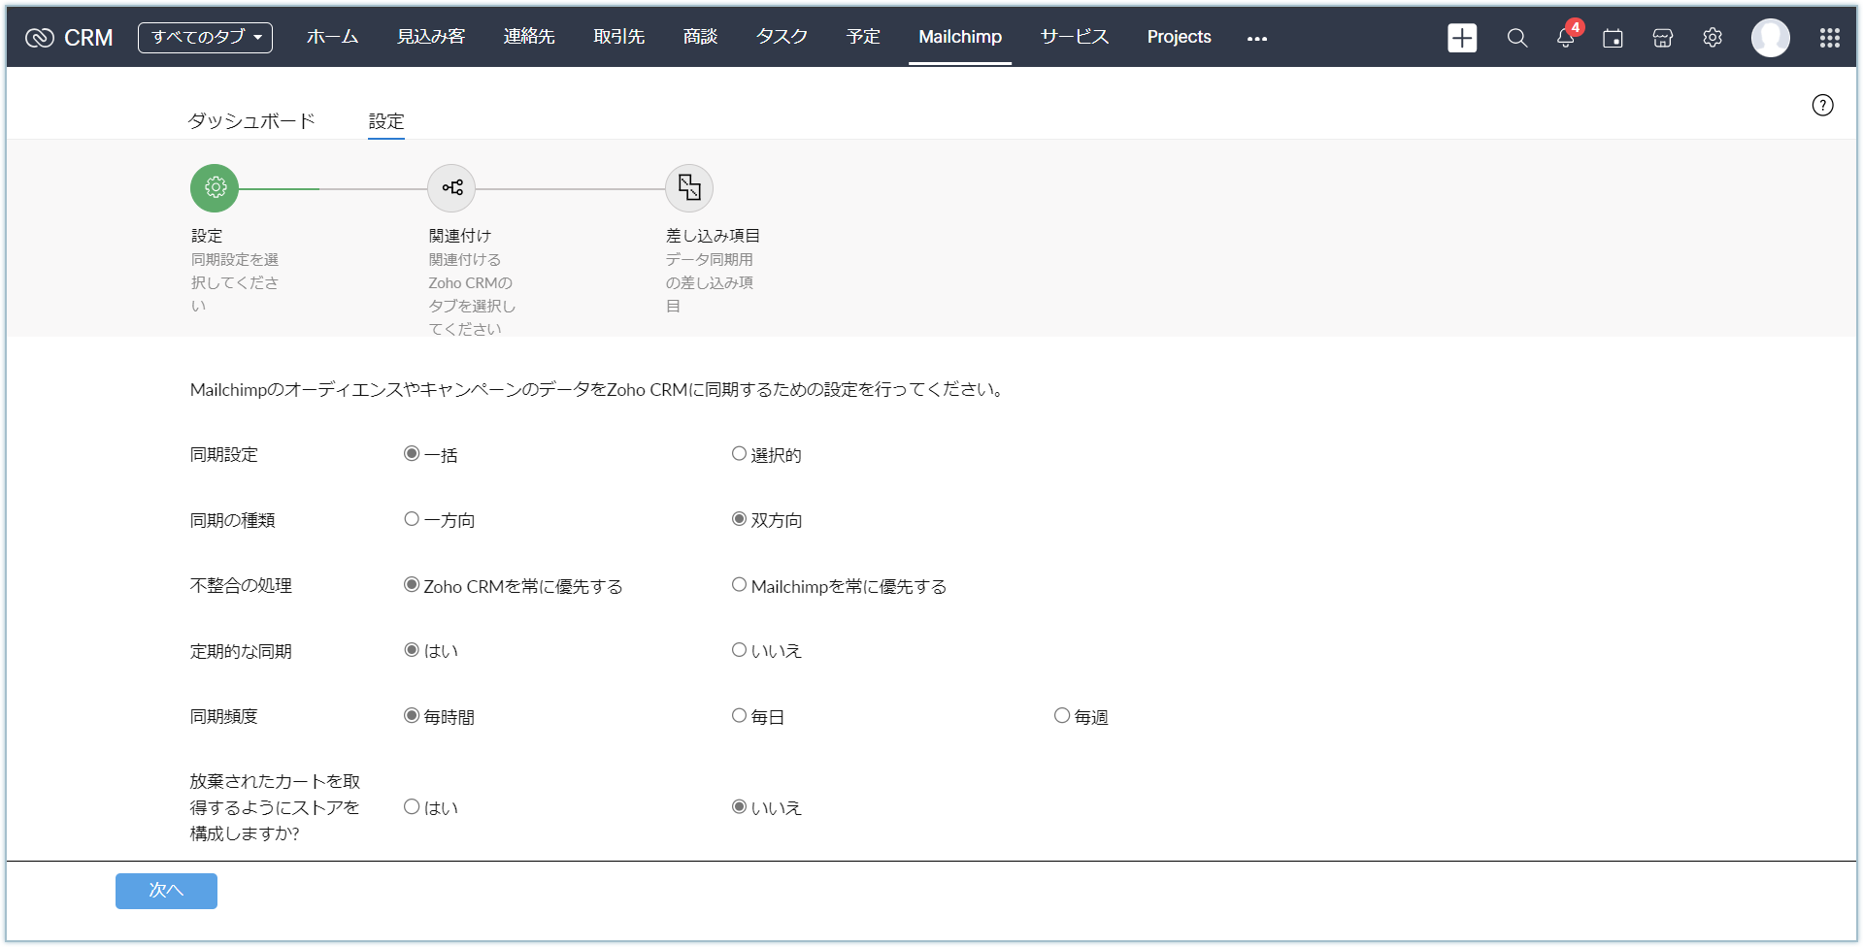Click the 不整合の処理 field label
The height and width of the screenshot is (947, 1863).
(241, 586)
